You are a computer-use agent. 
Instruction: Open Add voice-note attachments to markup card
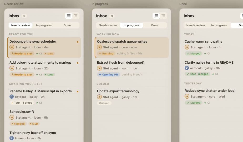pos(44,68)
